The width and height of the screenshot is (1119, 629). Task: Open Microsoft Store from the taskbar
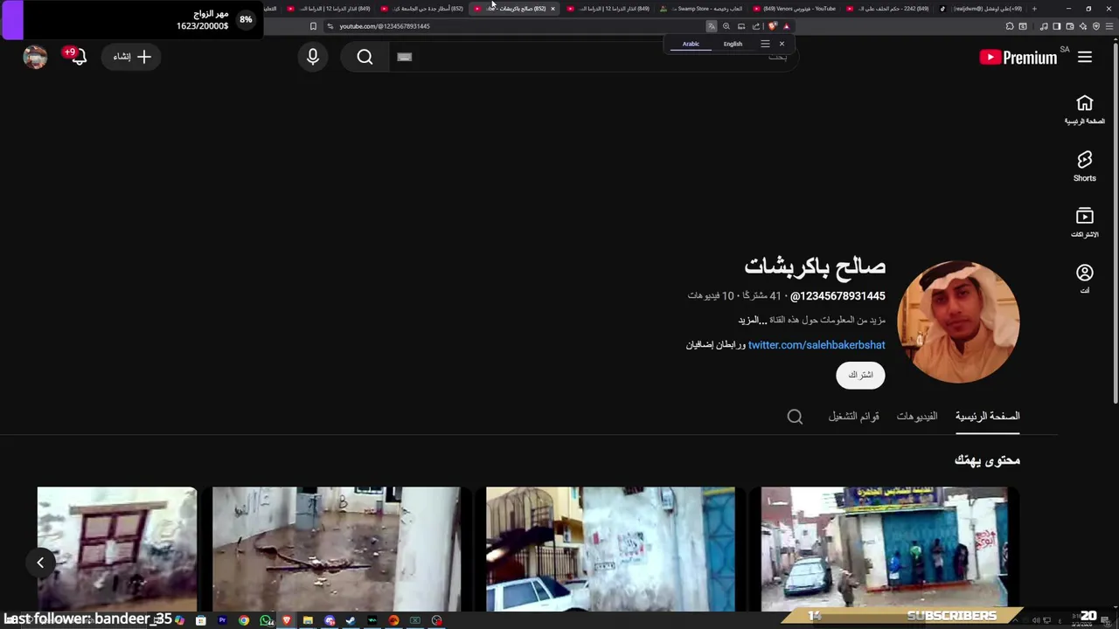pos(200,620)
